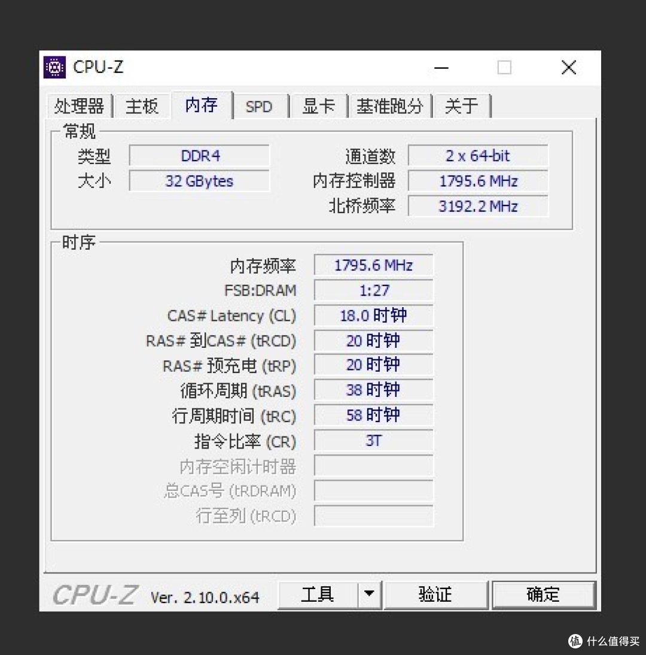Click the 工具 button
646x655 pixels.
click(318, 595)
